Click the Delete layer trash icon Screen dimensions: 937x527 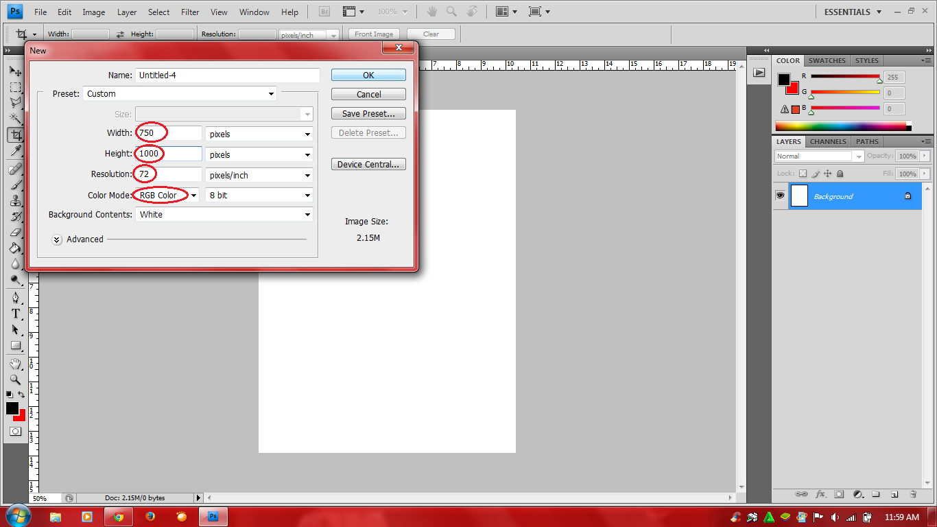(913, 494)
